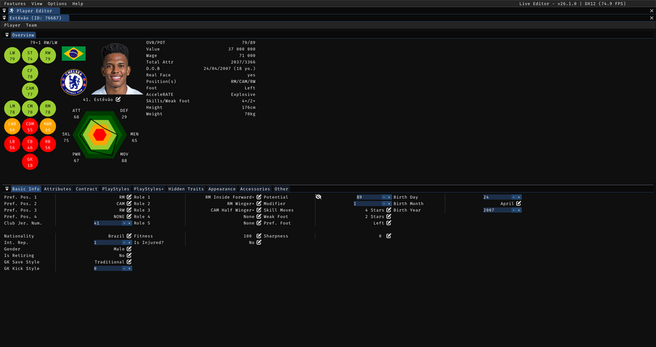Decrease the Club Jersey Number with minus

(x=124, y=223)
